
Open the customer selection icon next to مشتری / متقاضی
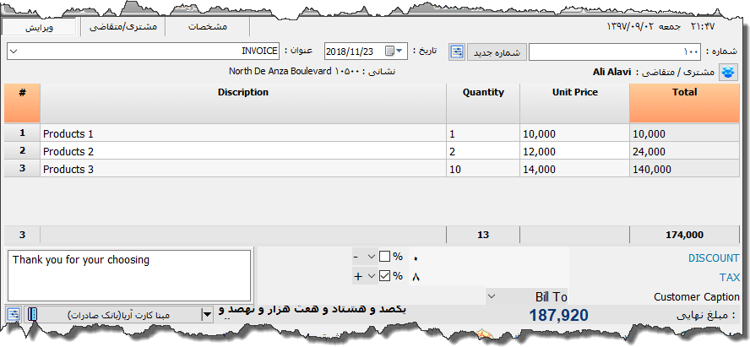pos(728,73)
